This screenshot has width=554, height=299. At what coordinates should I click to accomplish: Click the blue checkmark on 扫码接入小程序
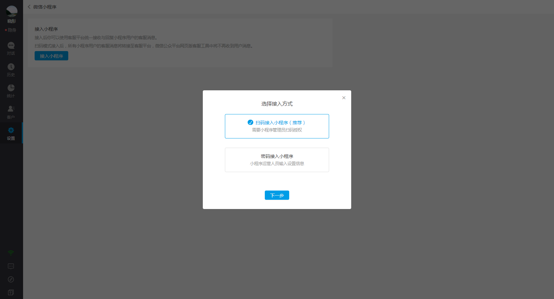tap(250, 122)
